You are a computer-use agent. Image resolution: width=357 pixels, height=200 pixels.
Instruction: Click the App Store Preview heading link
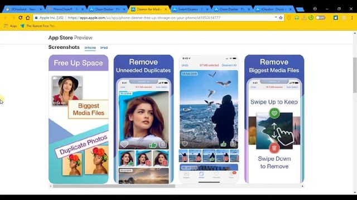pyautogui.click(x=70, y=38)
